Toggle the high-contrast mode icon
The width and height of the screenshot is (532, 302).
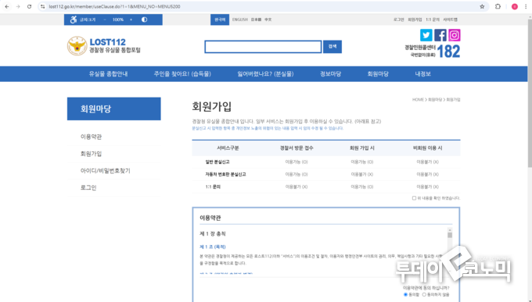pos(145,20)
